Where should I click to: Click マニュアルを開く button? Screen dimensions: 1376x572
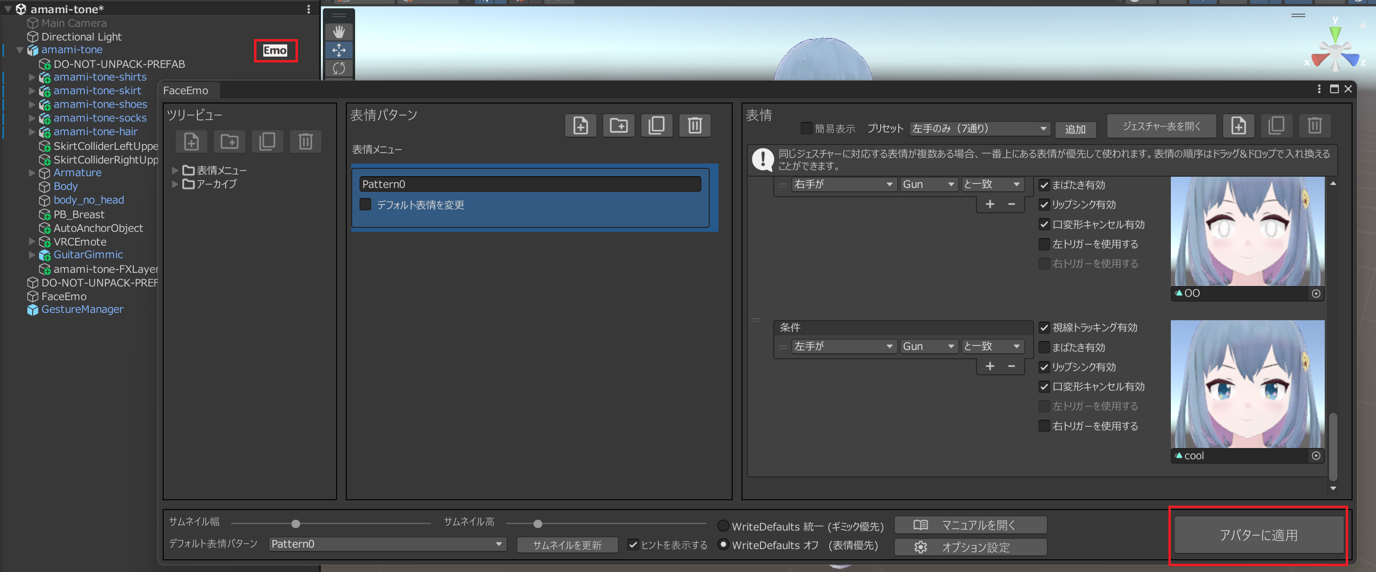coord(971,526)
